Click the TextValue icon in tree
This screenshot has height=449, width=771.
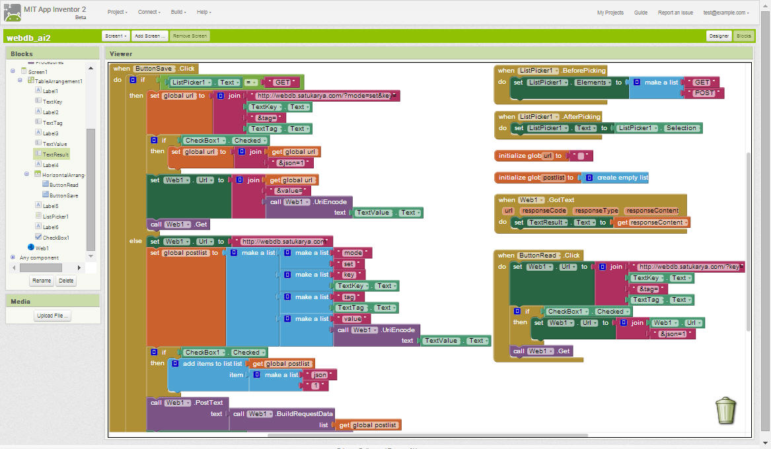38,143
